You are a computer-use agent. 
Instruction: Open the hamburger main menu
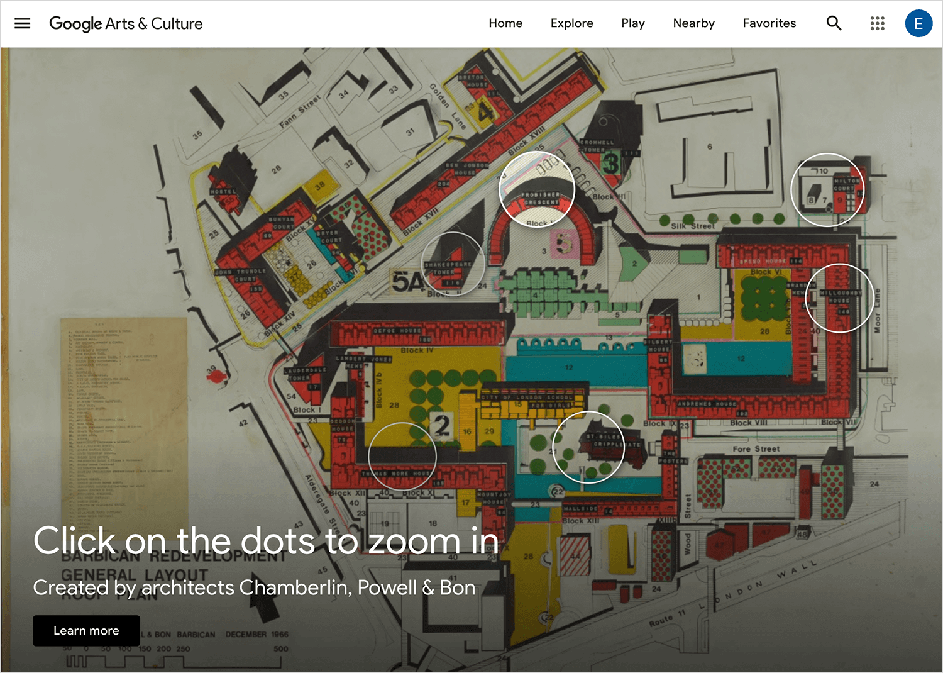click(x=23, y=23)
